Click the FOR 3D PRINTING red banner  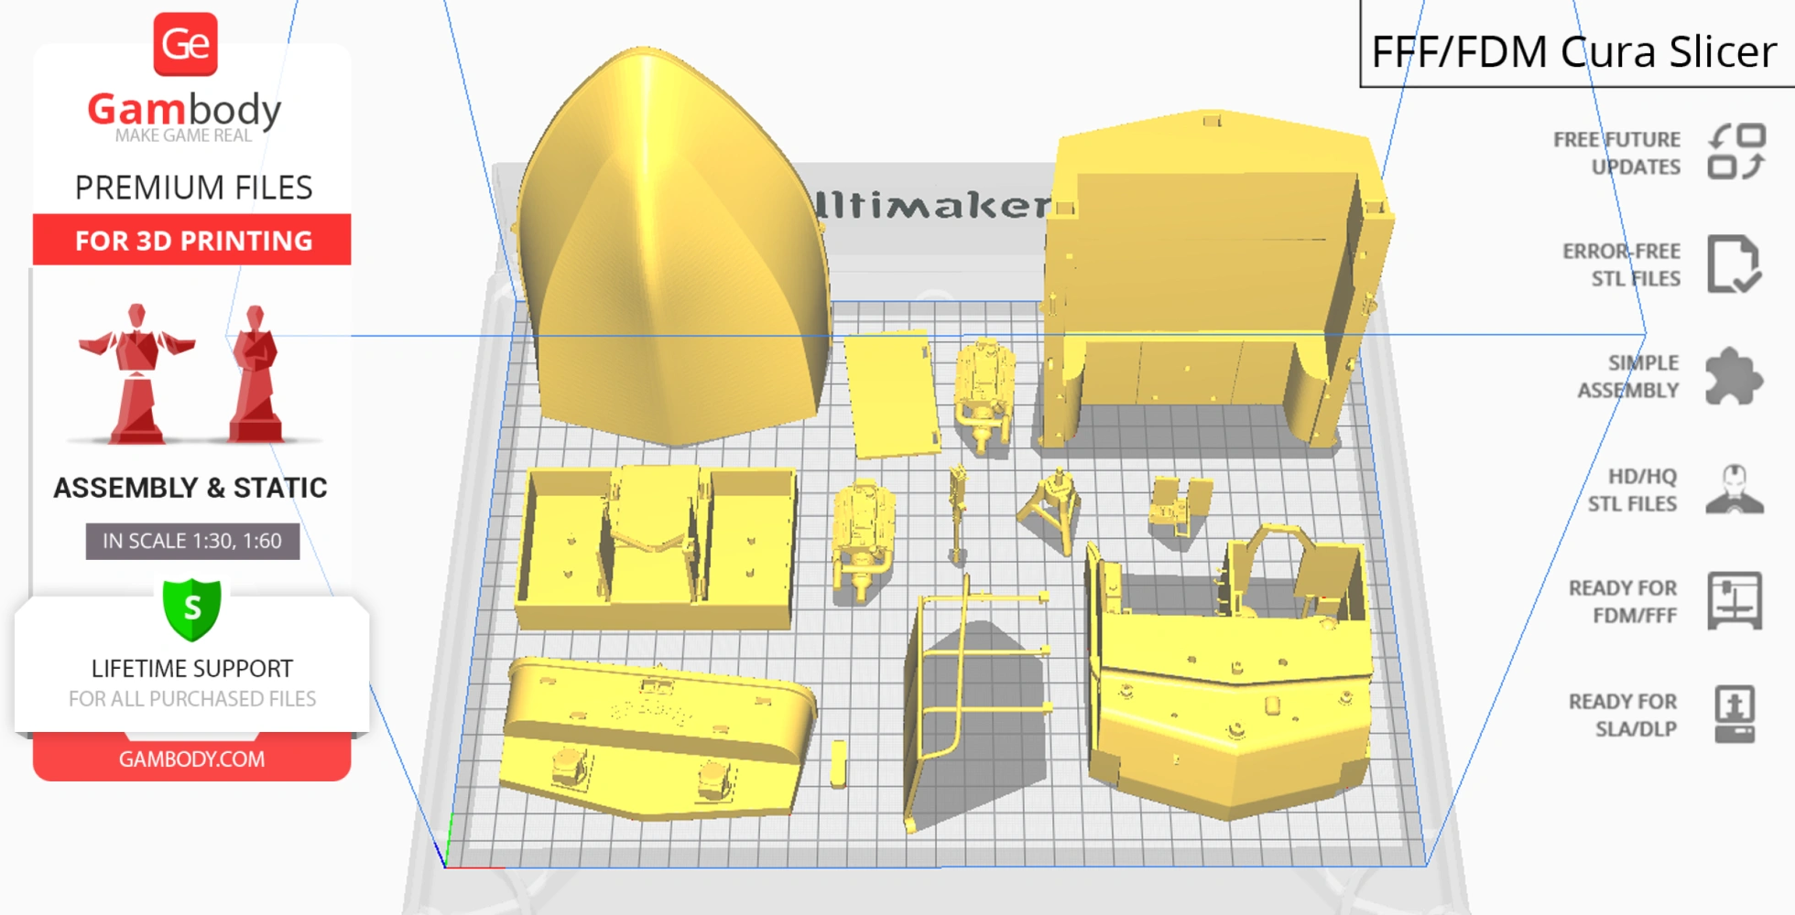click(x=192, y=241)
